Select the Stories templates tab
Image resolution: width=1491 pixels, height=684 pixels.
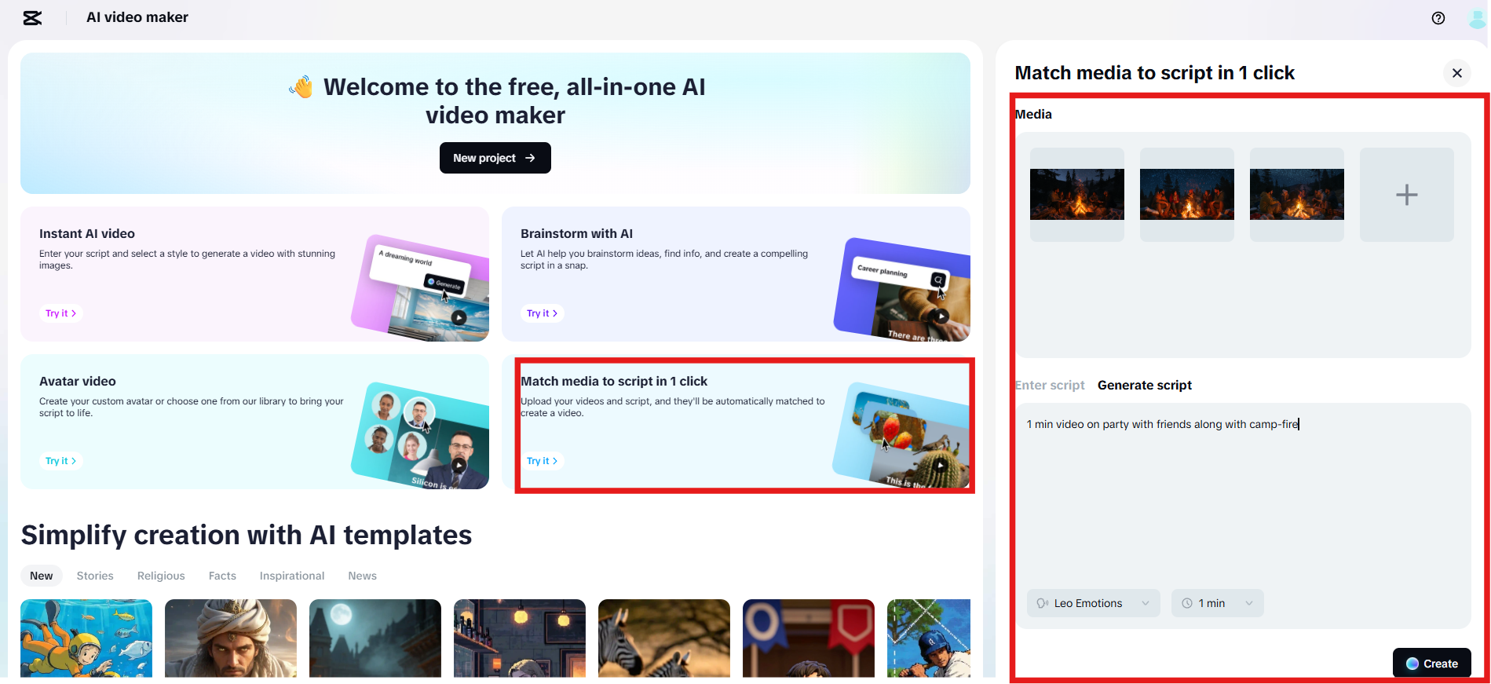(95, 576)
